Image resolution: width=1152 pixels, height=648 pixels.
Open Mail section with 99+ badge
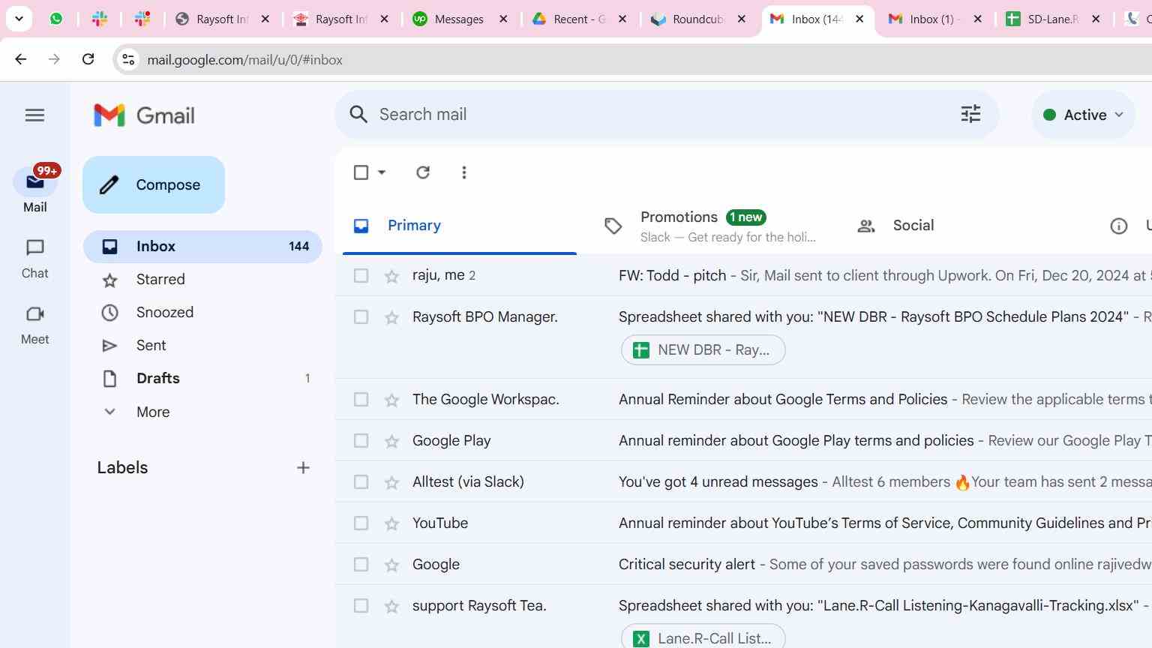35,189
